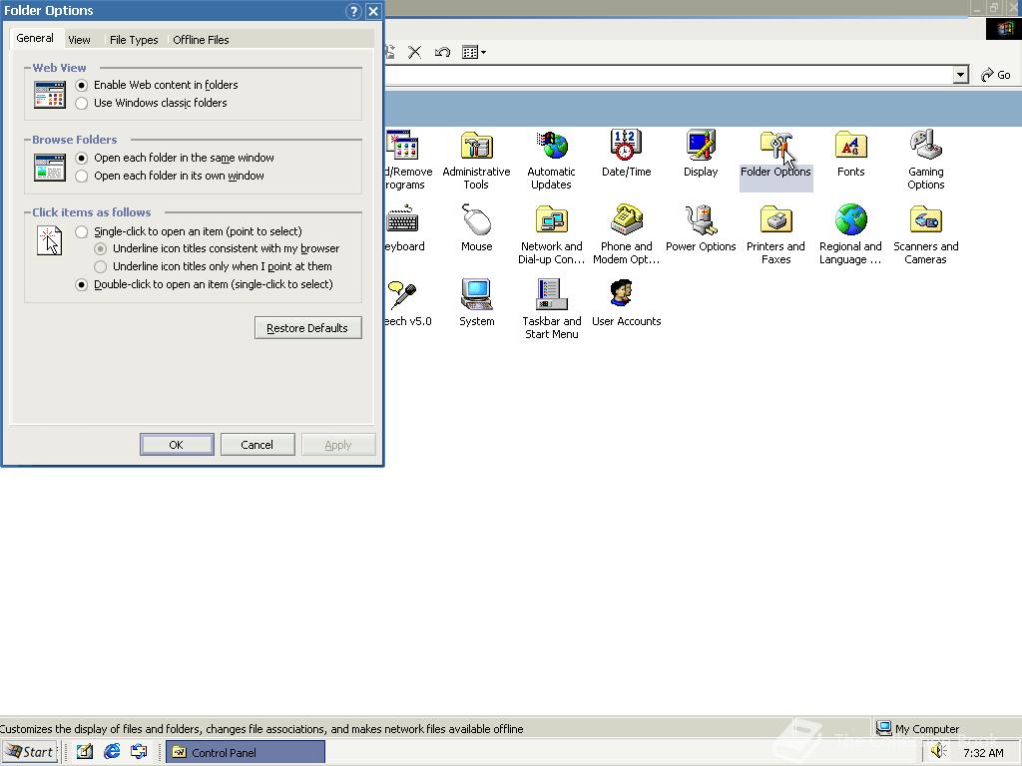
Task: Click OK in Folder Options
Action: coord(177,445)
